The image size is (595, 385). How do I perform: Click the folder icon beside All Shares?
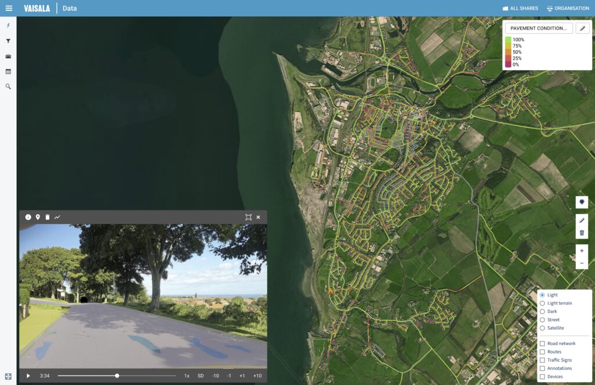pyautogui.click(x=506, y=8)
